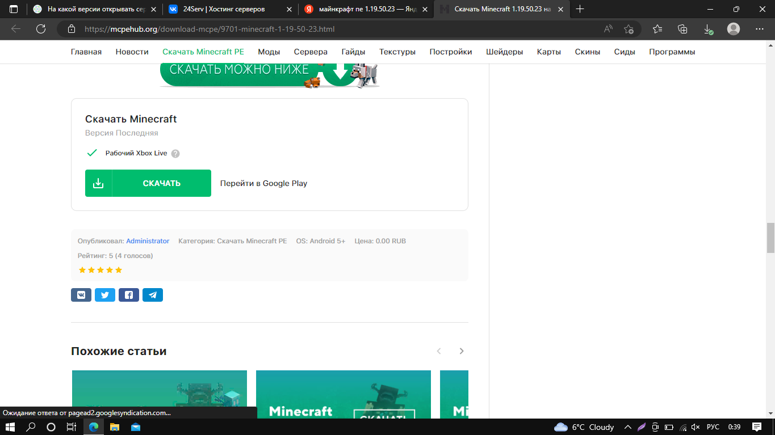775x435 pixels.
Task: Refresh the current page
Action: click(x=41, y=29)
